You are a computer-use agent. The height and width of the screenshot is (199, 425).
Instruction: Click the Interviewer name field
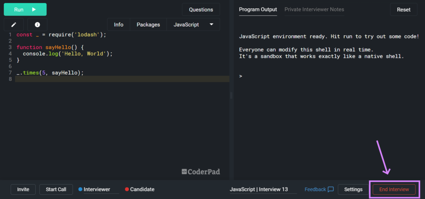pos(101,189)
